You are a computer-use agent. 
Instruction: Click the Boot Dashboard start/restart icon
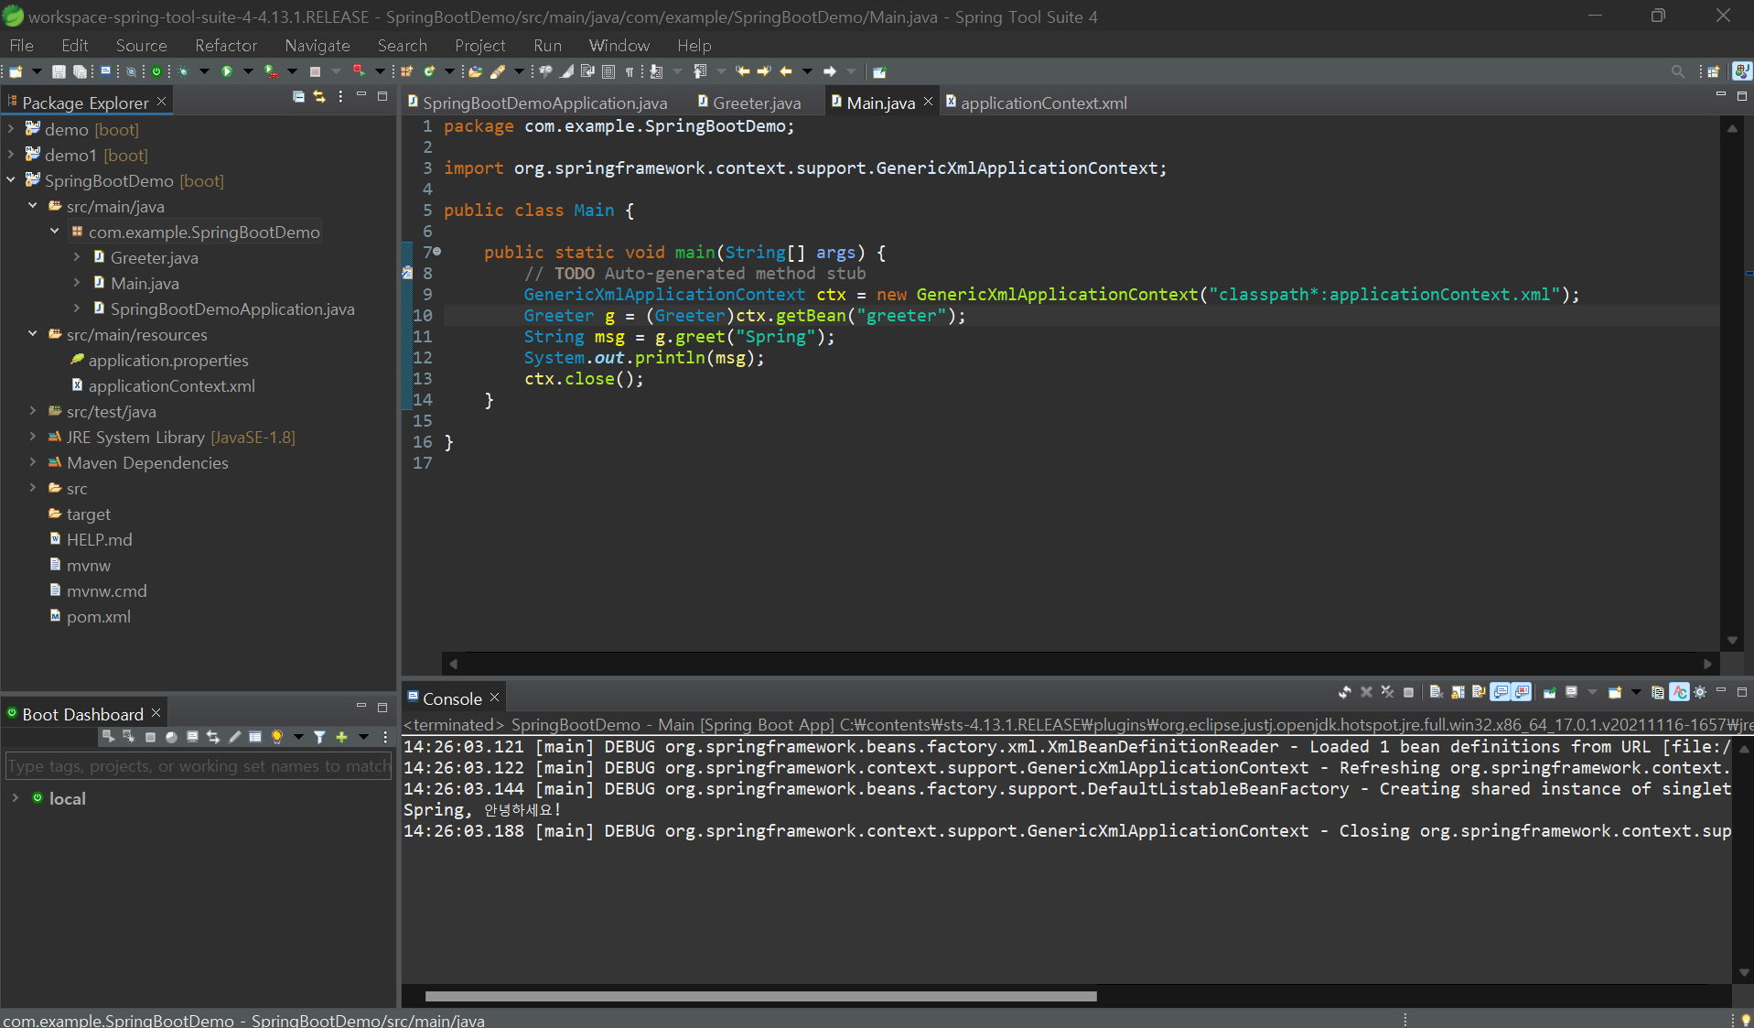pyautogui.click(x=109, y=737)
